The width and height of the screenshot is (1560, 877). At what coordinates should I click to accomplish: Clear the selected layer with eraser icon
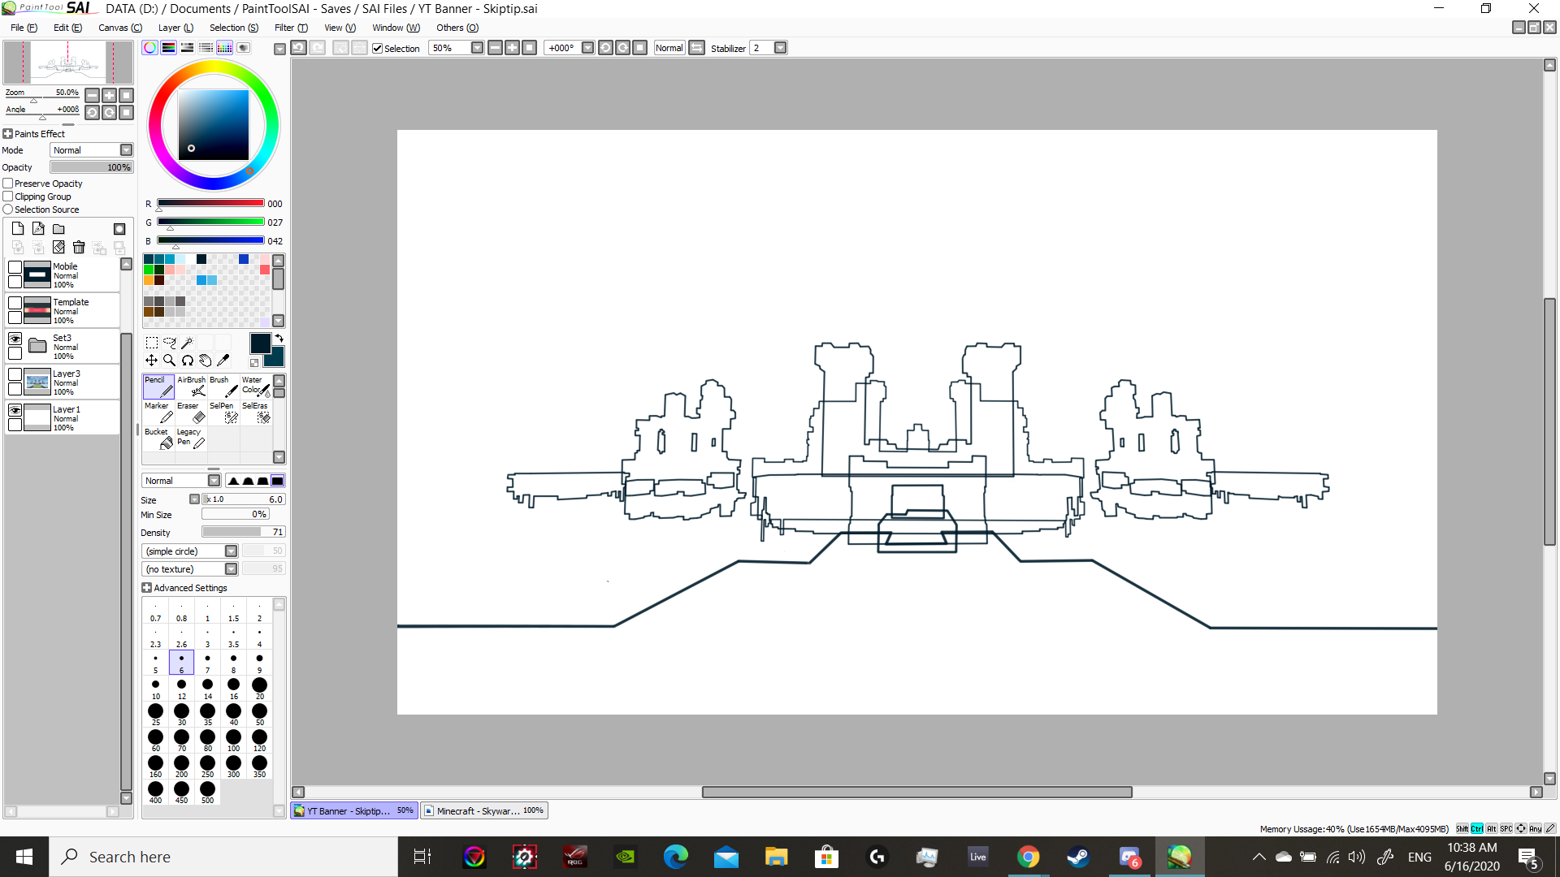click(x=58, y=247)
